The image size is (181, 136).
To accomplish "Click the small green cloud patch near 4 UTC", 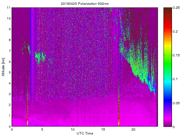I will [40, 57].
